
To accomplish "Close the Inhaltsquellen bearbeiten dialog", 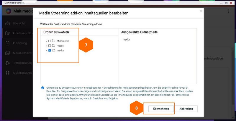I will click(201, 11).
